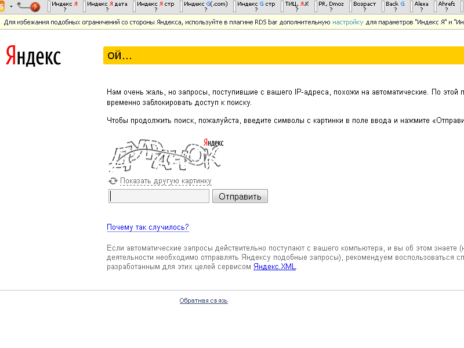Click the Яндекс logo
464x348 pixels.
point(34,55)
